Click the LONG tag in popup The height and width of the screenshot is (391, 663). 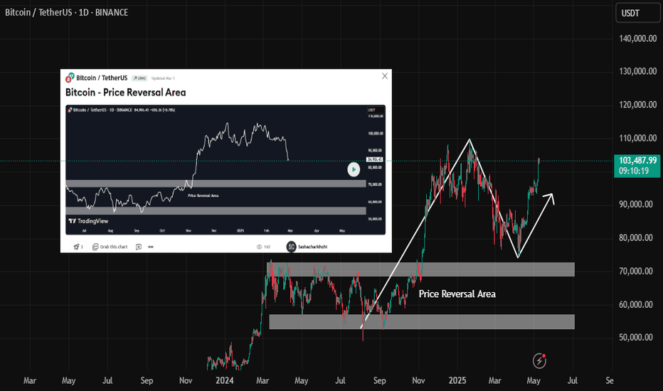point(139,78)
